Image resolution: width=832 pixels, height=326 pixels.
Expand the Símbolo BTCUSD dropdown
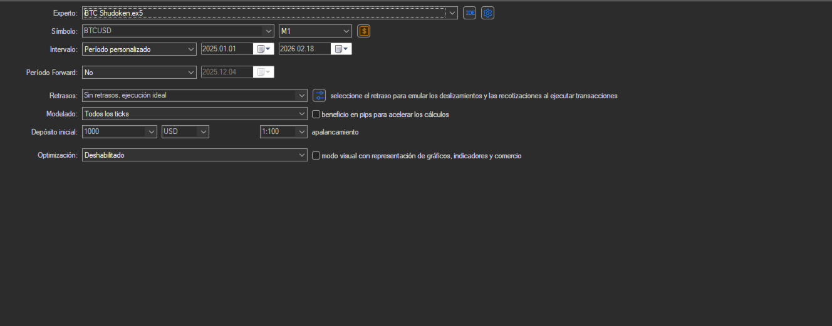(x=268, y=31)
